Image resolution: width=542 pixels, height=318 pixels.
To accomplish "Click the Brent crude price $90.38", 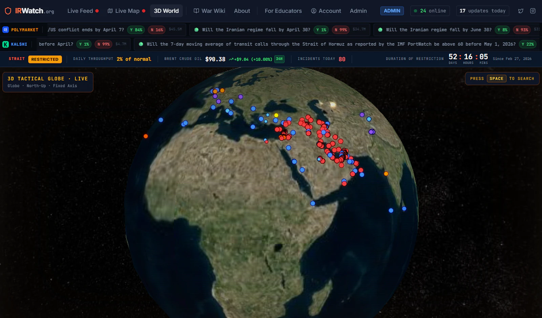I will 215,59.
